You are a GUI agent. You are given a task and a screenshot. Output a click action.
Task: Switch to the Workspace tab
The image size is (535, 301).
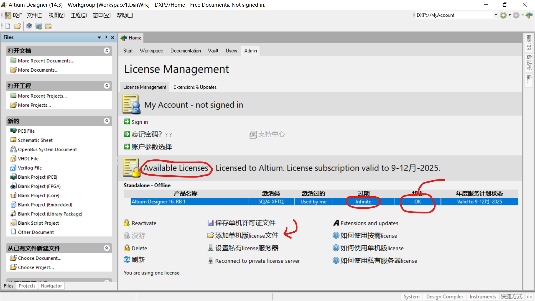(151, 51)
